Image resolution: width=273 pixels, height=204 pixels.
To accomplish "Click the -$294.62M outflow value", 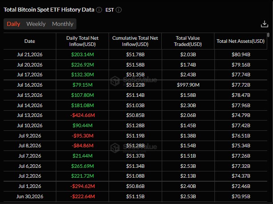I will tap(83, 186).
